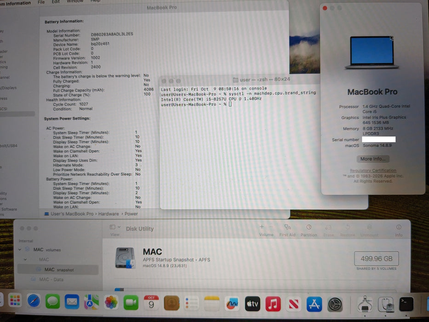Open Calendar showing Oct 9
The height and width of the screenshot is (322, 429).
coord(151,303)
